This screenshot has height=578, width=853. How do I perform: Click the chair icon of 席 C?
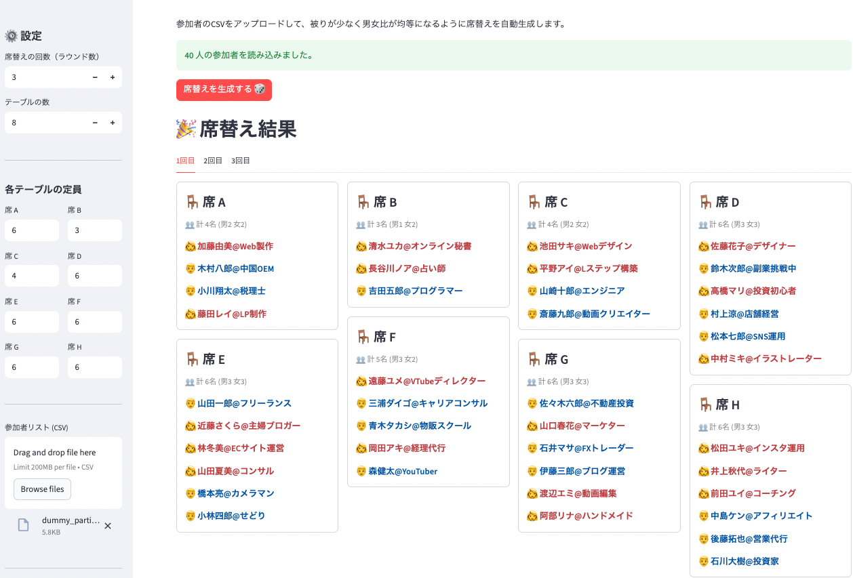point(534,202)
